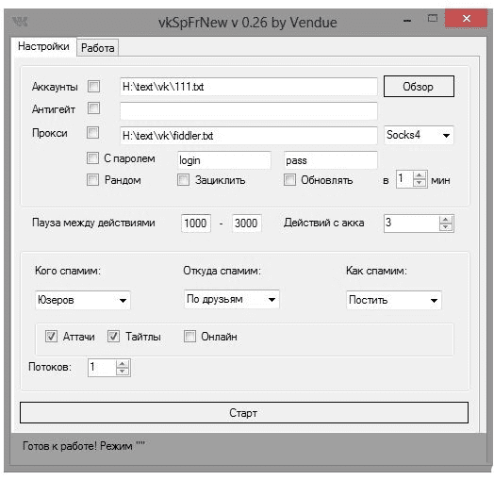Focus the empty Антигейт input field

[x=249, y=110]
